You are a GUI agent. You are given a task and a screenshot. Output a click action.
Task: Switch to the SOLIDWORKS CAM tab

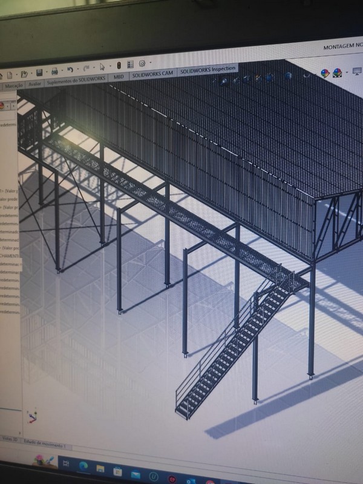(x=152, y=74)
